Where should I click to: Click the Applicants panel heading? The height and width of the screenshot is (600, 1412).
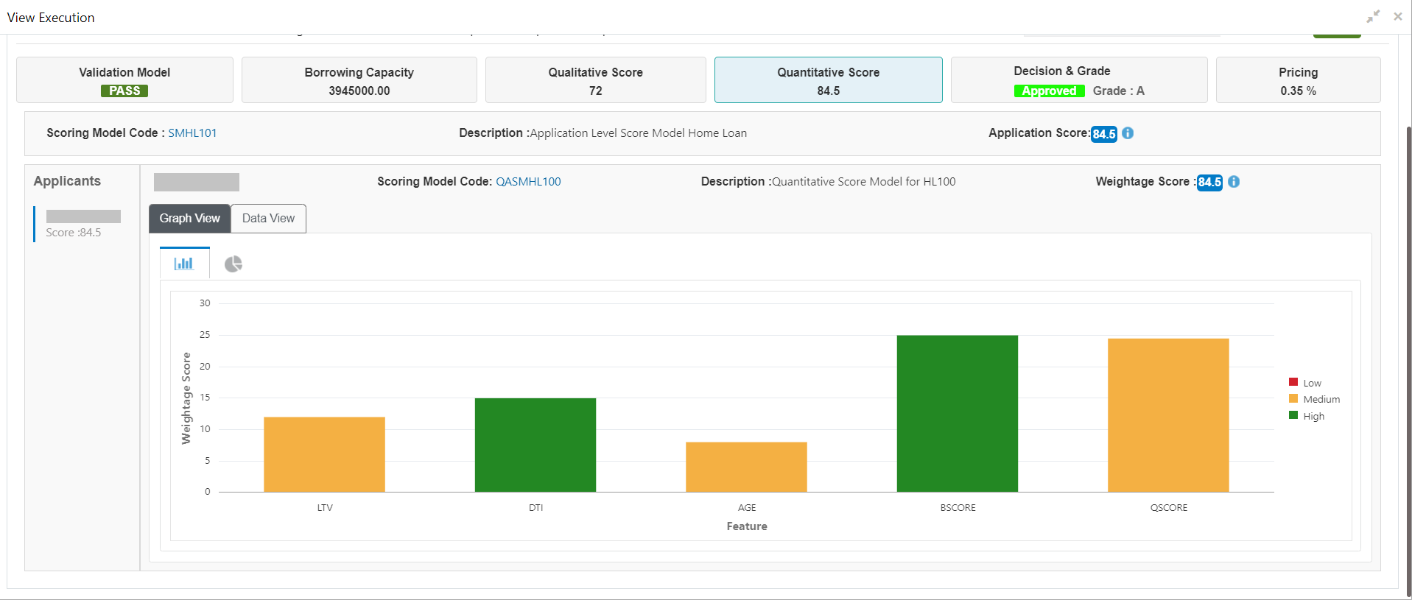click(67, 181)
